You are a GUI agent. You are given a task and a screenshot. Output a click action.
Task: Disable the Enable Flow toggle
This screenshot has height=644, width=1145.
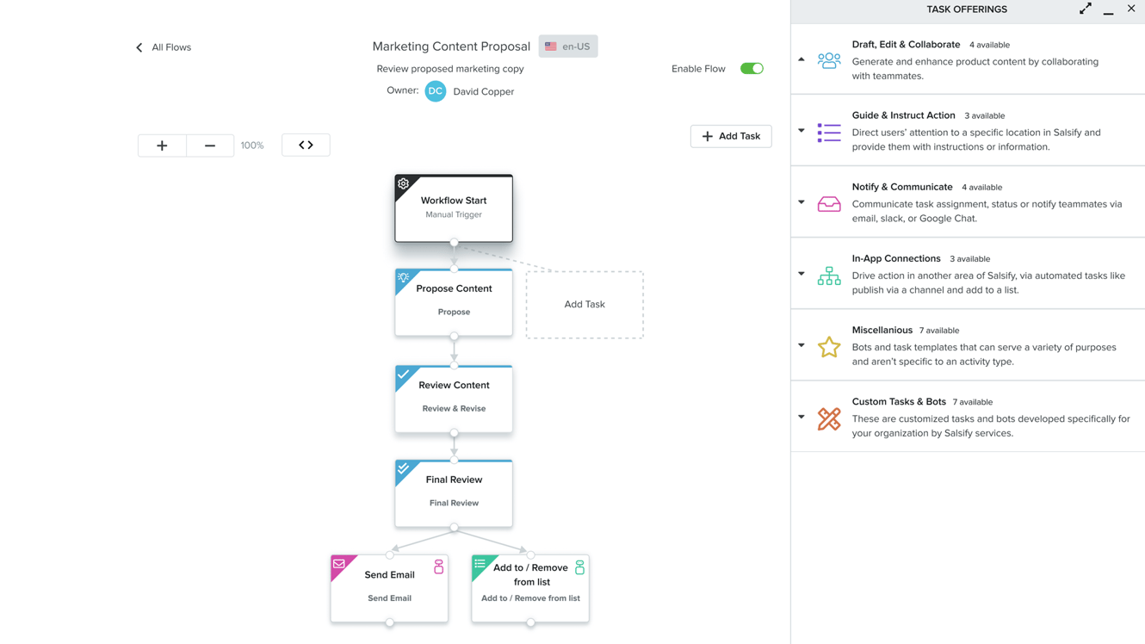point(752,68)
